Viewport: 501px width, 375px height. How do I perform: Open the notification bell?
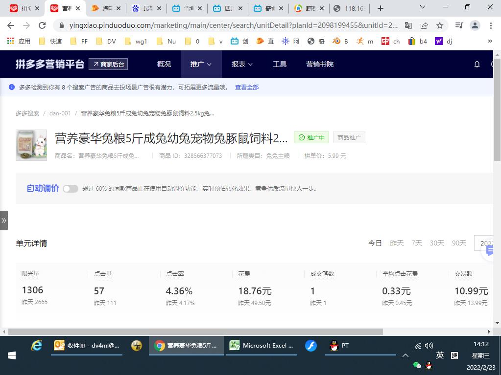point(477,64)
